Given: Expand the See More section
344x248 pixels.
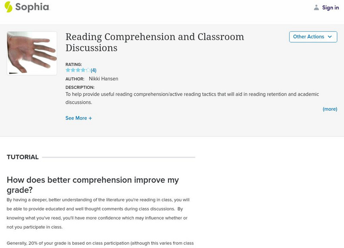Looking at the screenshot, I should 76,118.
